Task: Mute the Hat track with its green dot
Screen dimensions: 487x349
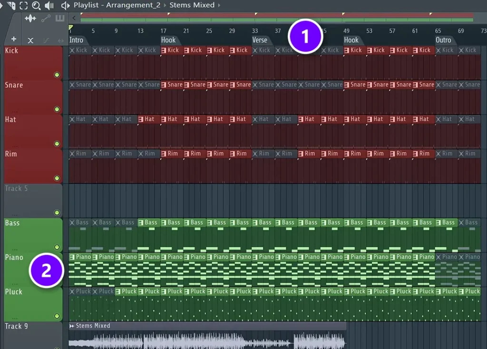Action: point(57,143)
